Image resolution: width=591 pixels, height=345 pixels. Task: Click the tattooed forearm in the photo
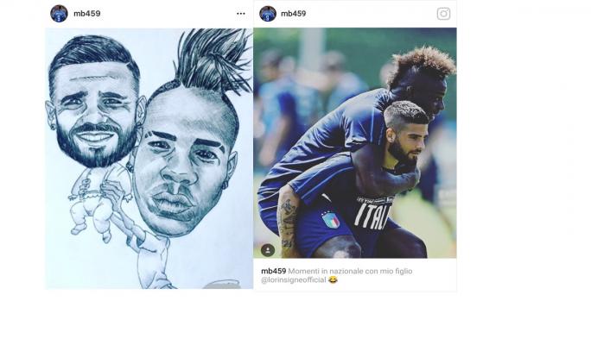point(288,222)
